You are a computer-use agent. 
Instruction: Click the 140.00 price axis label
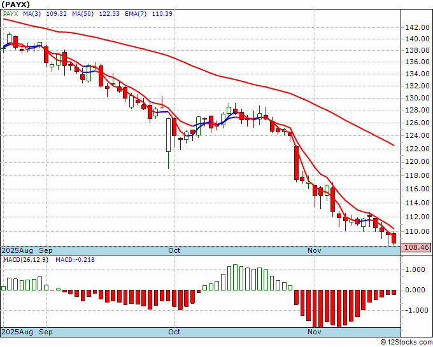417,39
